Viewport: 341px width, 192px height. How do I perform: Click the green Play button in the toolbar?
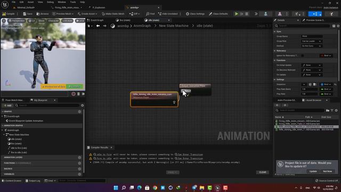(237, 14)
